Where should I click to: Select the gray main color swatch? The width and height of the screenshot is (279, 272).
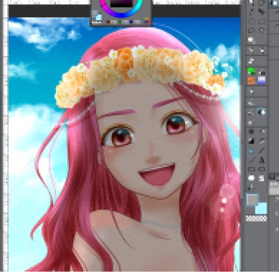[x=252, y=199]
